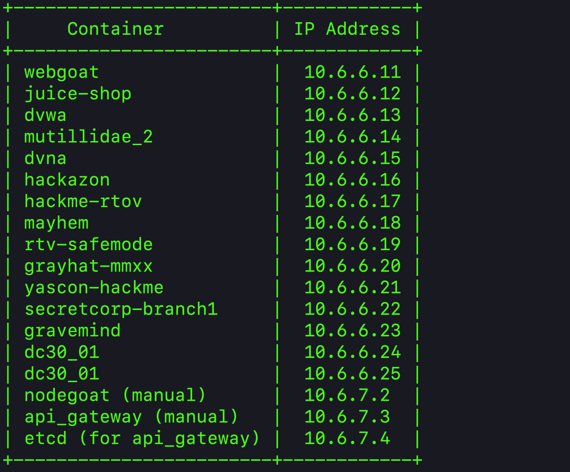Click the grayhat-mmxx container name
Screen dimensions: 570x472
pos(88,266)
